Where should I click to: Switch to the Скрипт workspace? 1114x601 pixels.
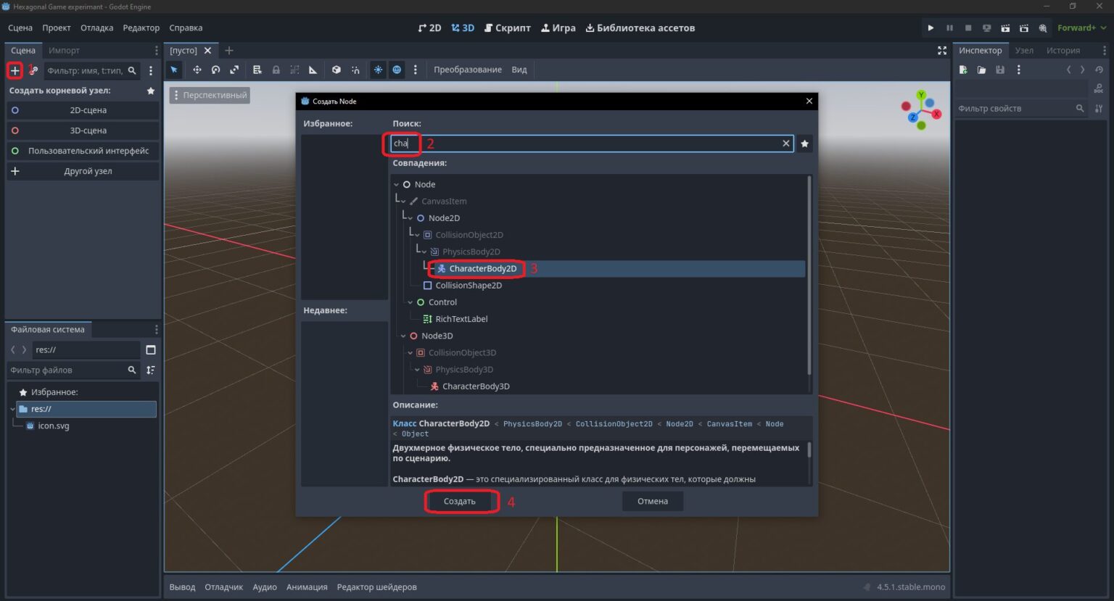coord(508,28)
